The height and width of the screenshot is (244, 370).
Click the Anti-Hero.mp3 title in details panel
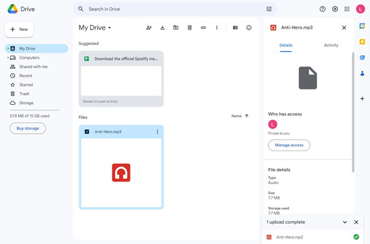pos(297,28)
